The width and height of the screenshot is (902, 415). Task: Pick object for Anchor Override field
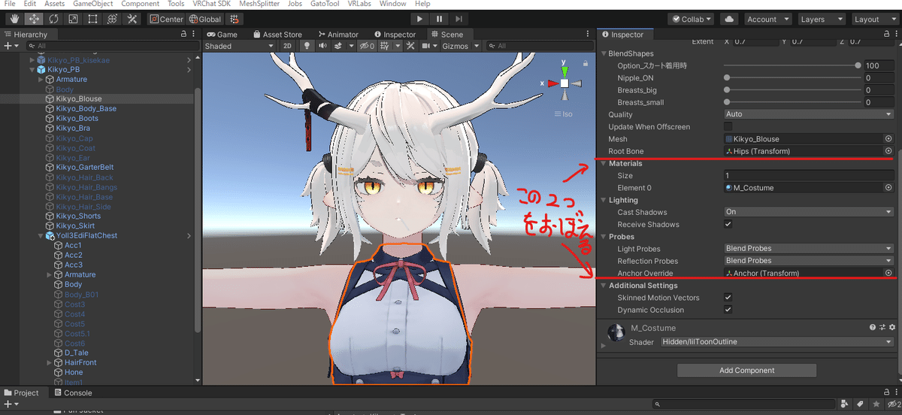(x=888, y=273)
